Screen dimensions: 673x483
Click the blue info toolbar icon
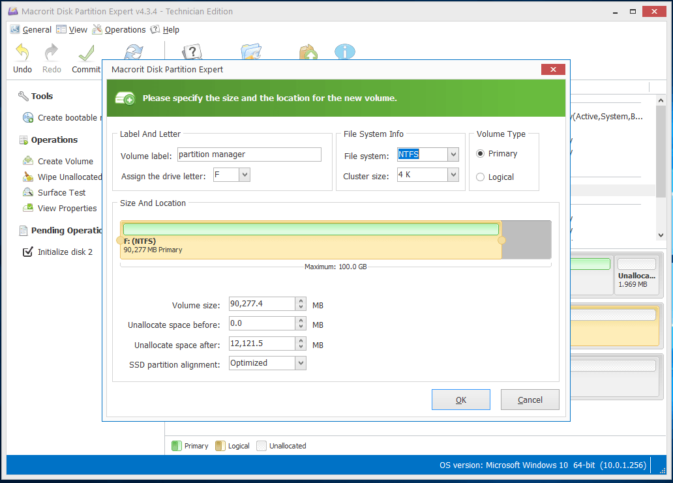(x=345, y=52)
